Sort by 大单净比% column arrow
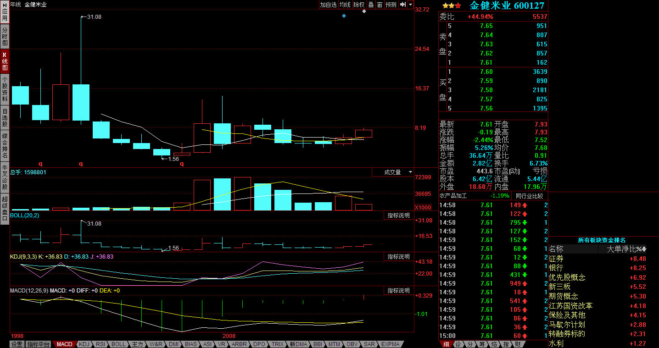 tap(644, 249)
